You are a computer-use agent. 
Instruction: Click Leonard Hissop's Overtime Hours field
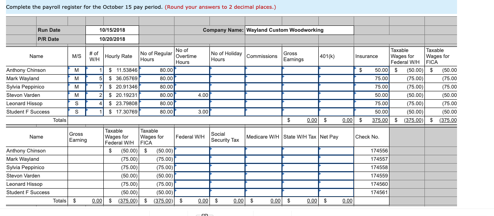tap(192, 104)
